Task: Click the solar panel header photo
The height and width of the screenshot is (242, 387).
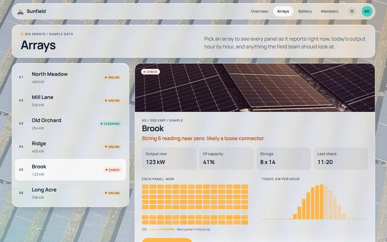Action: (x=255, y=88)
